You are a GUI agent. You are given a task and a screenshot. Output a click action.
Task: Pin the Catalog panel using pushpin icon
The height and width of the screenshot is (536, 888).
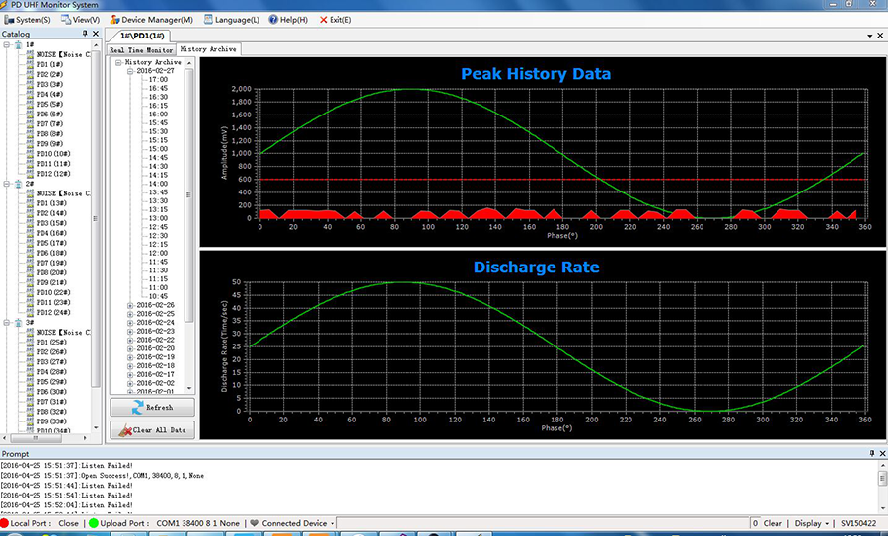(85, 35)
